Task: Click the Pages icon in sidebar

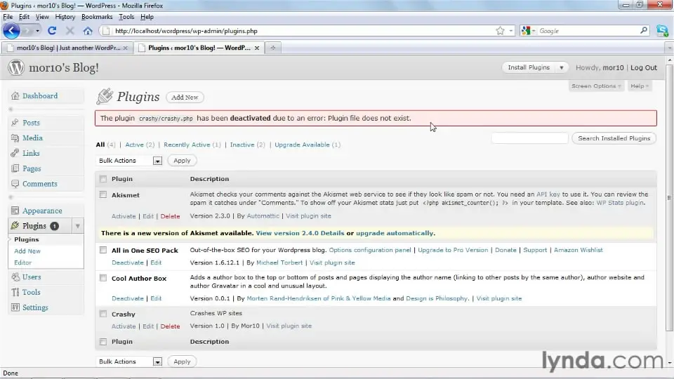Action: [15, 168]
